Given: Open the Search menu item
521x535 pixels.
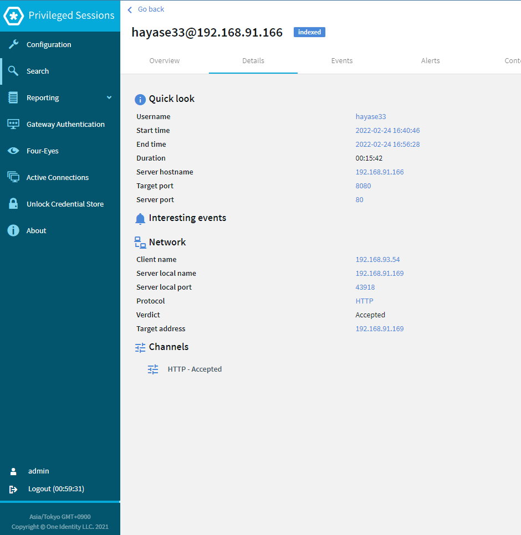Looking at the screenshot, I should pos(60,71).
